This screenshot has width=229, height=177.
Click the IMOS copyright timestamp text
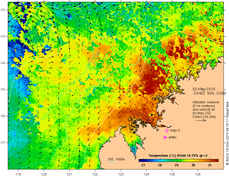tap(227, 133)
